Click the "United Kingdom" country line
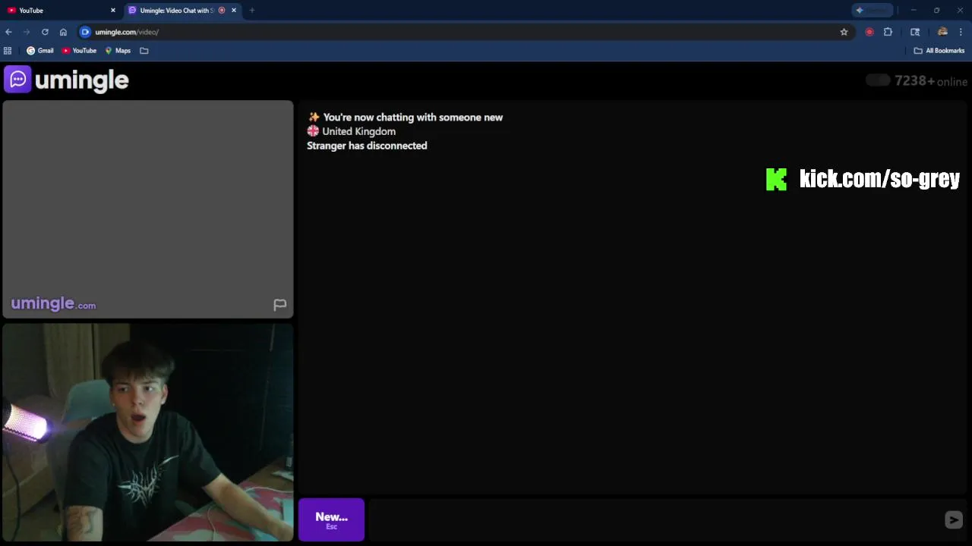This screenshot has width=972, height=546. point(351,131)
